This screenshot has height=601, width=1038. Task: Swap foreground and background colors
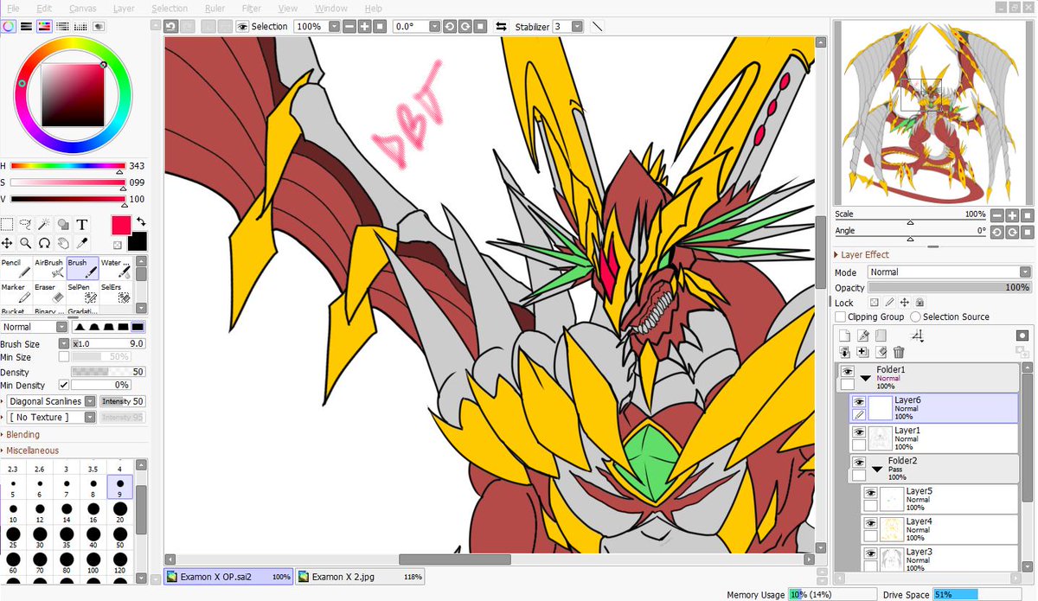141,222
